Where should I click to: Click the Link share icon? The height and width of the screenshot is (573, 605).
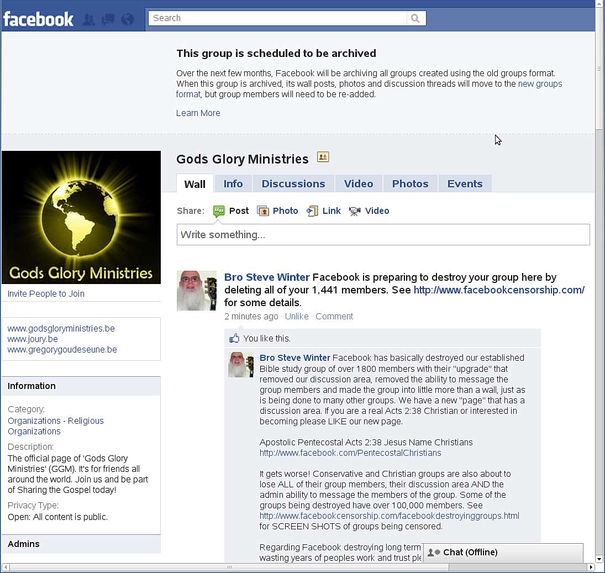312,211
